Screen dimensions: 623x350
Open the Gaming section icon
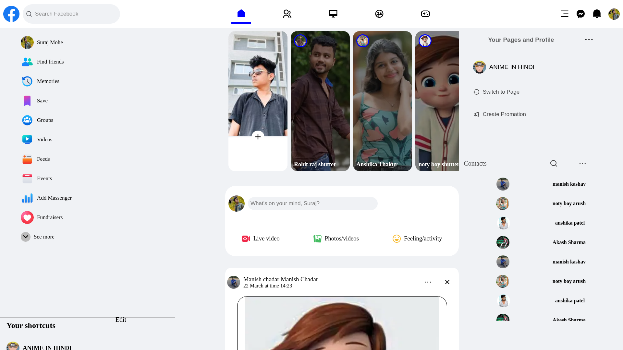pos(425,14)
